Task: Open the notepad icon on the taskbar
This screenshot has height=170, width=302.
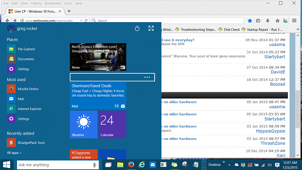Action: 196,165
